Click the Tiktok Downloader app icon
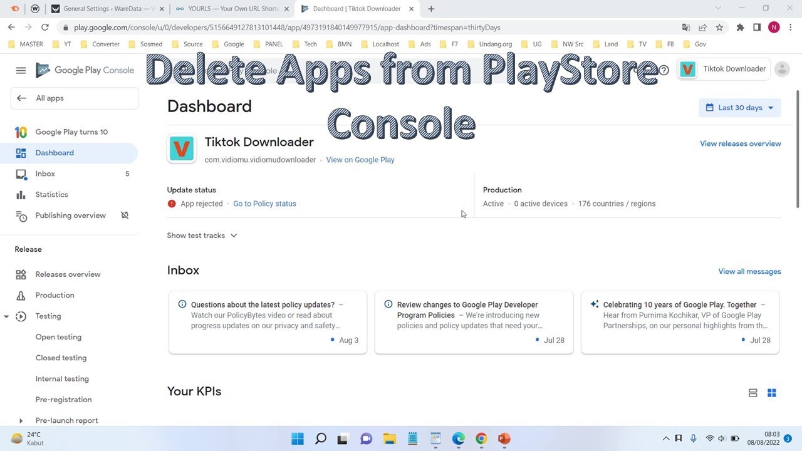Viewport: 802px width, 451px height. tap(182, 148)
